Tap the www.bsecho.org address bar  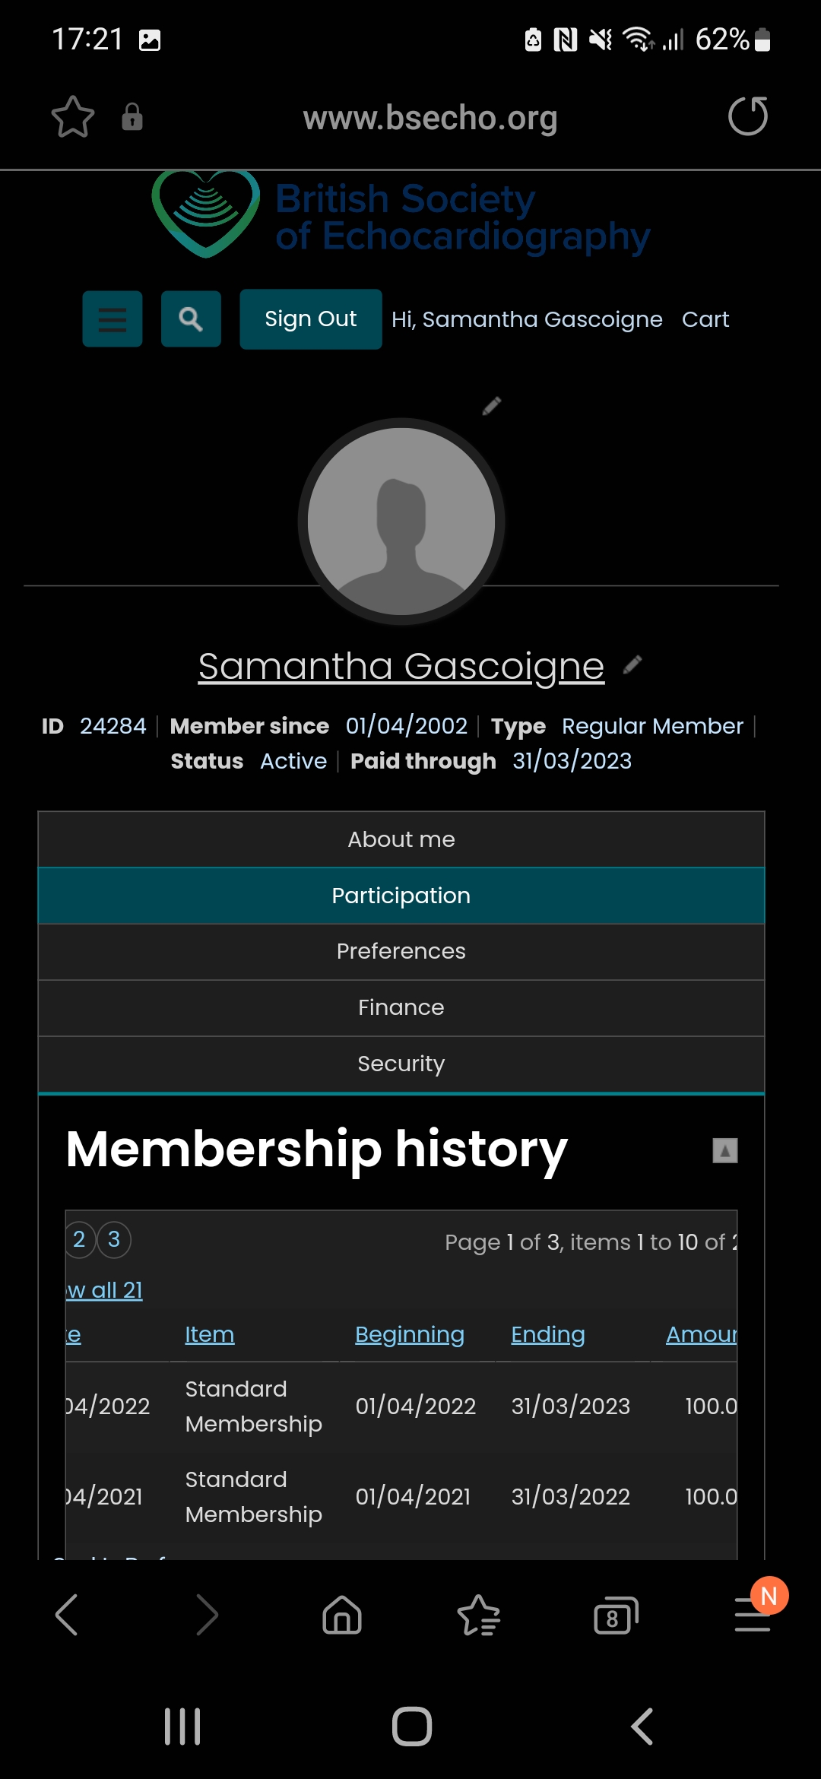tap(430, 118)
